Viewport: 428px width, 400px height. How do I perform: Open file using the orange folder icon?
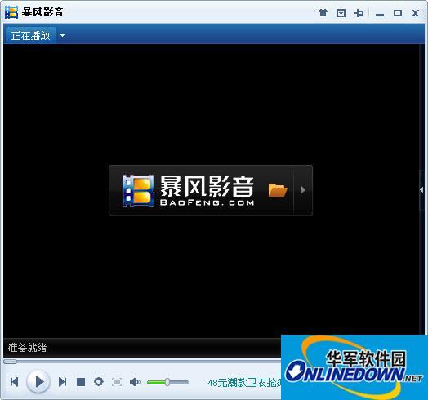point(278,190)
